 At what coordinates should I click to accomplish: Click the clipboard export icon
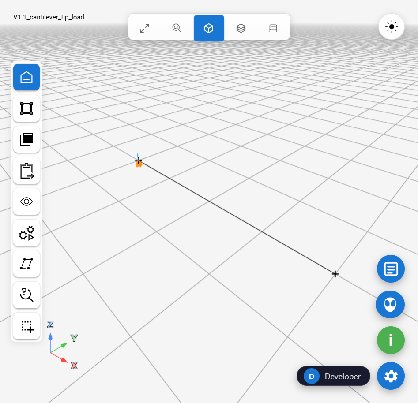point(26,171)
